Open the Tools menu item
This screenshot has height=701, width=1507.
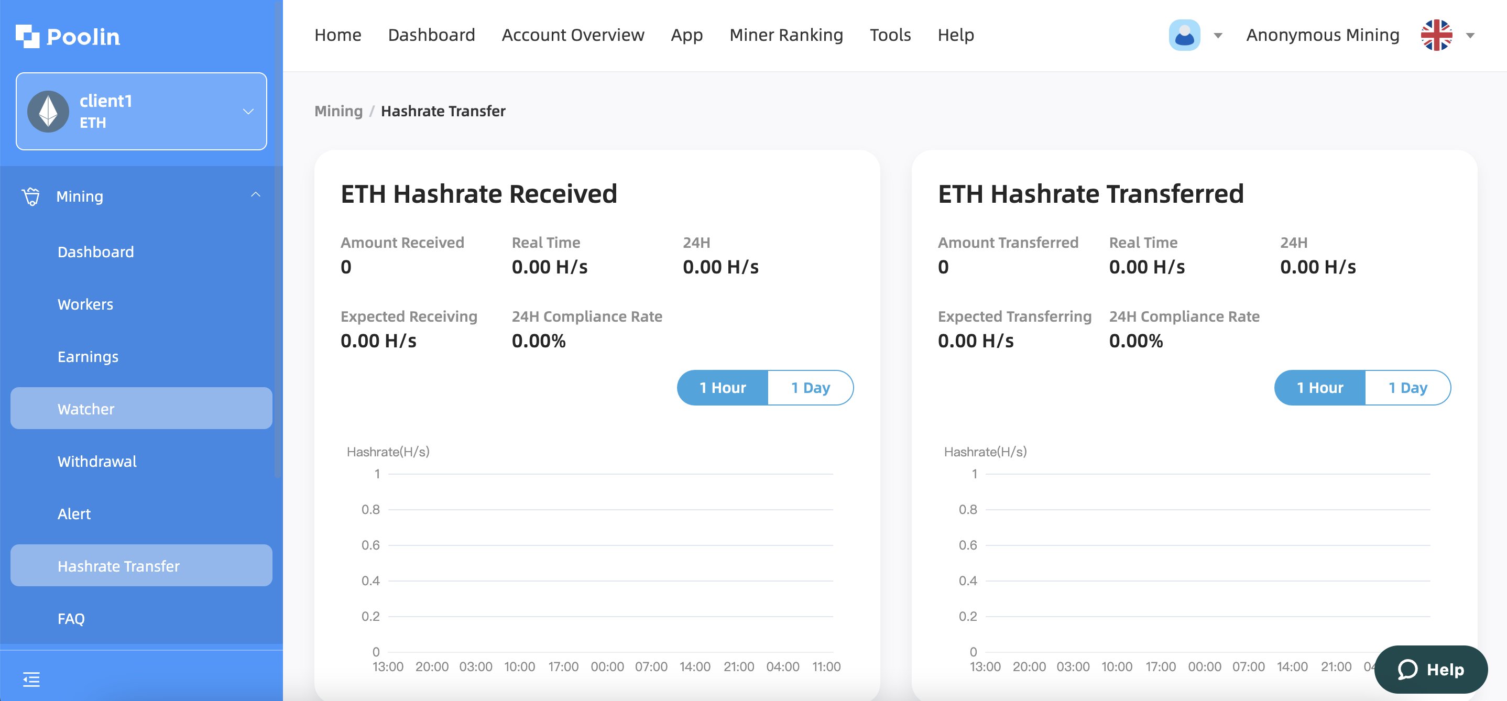click(x=890, y=35)
